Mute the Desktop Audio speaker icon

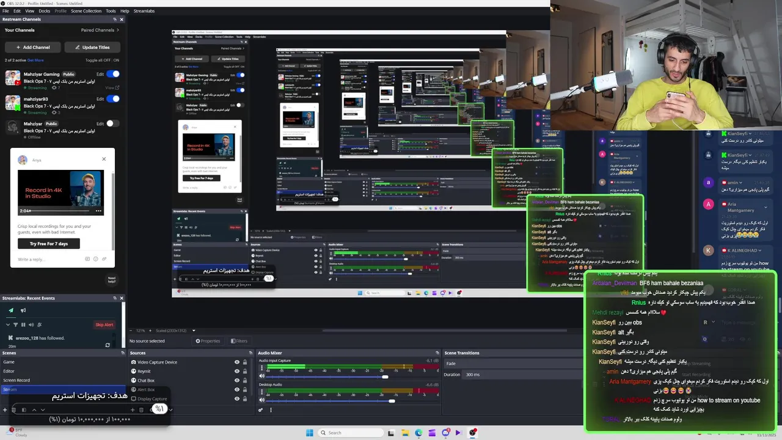click(262, 400)
